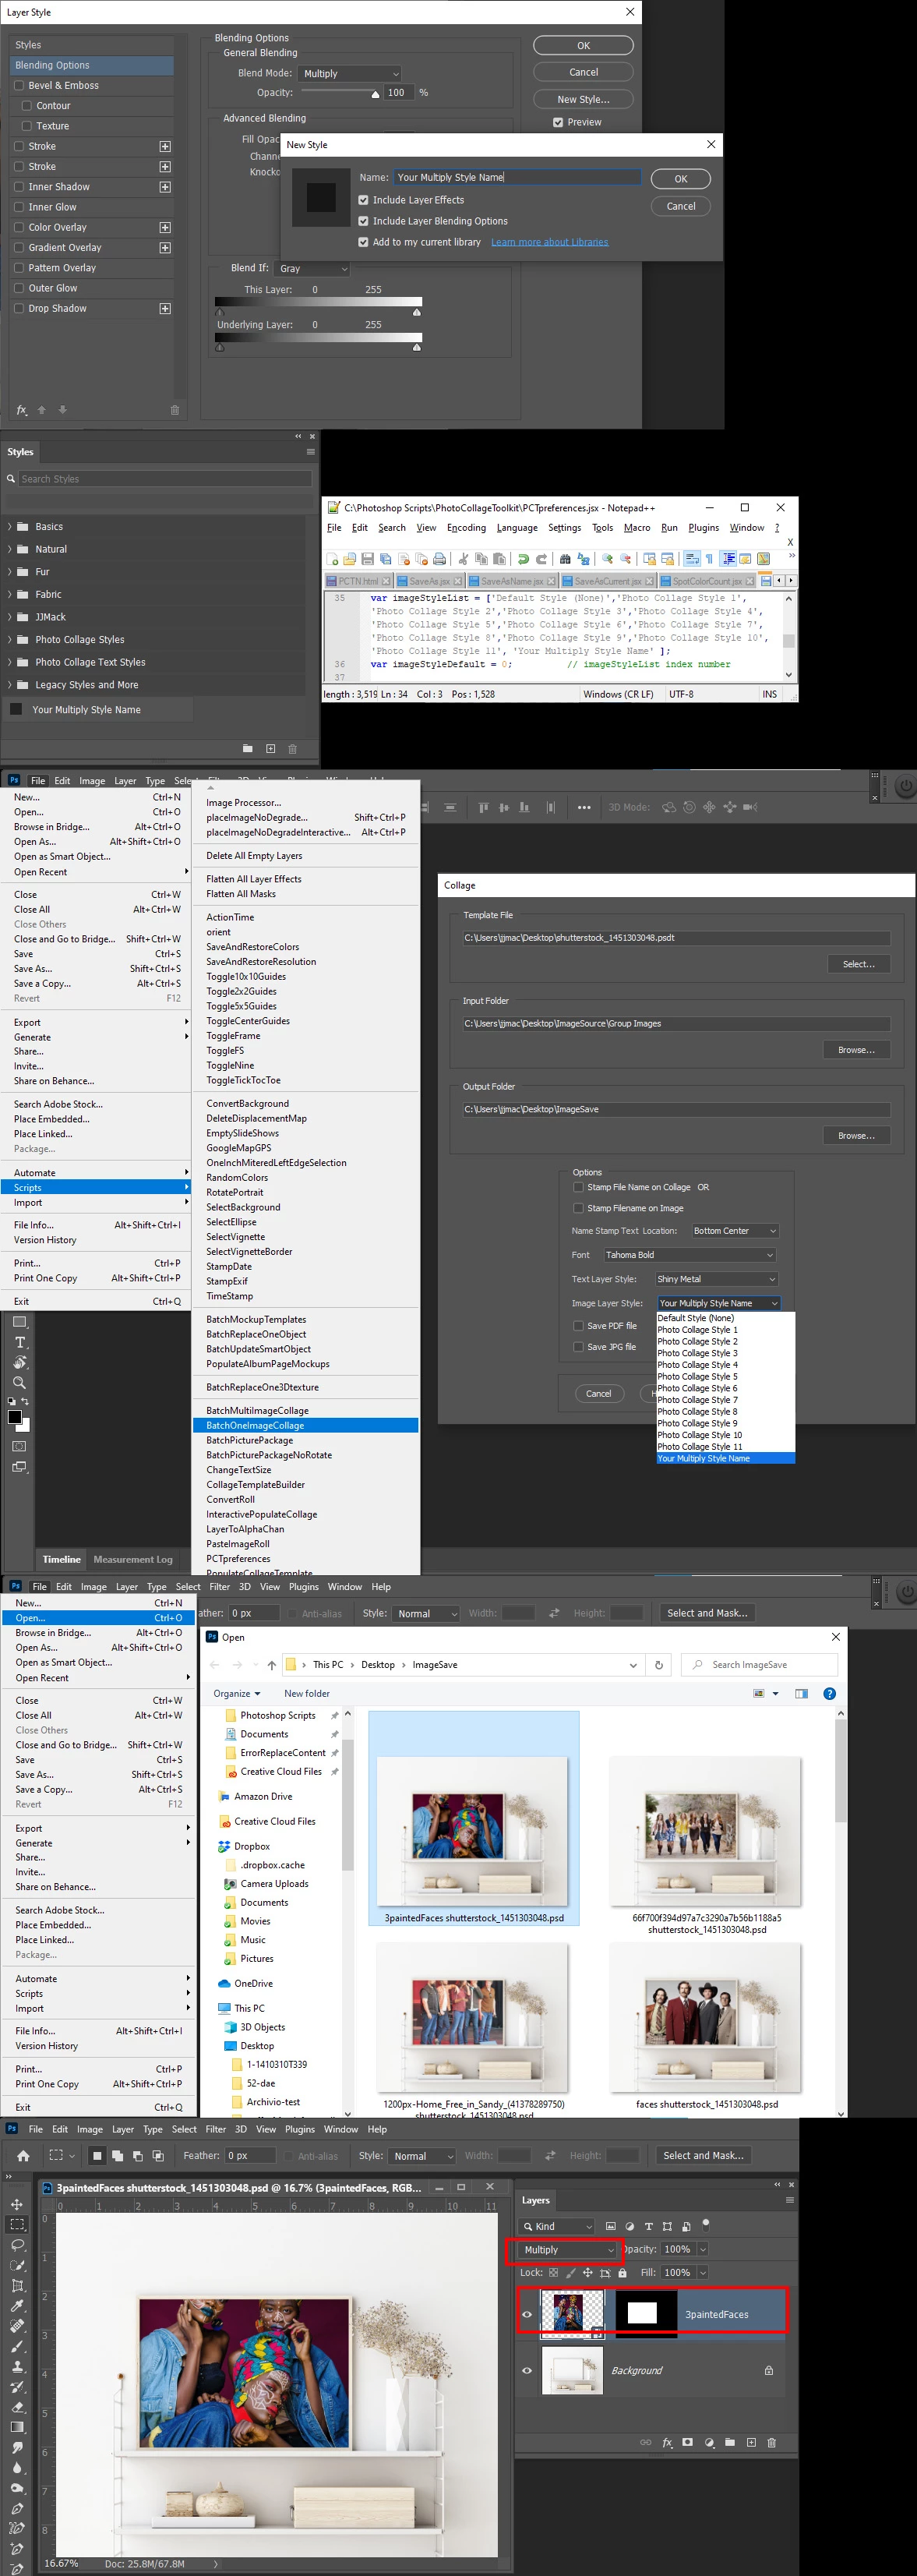Check Stamp File Name on Collage
The height and width of the screenshot is (2576, 917).
[x=578, y=1187]
